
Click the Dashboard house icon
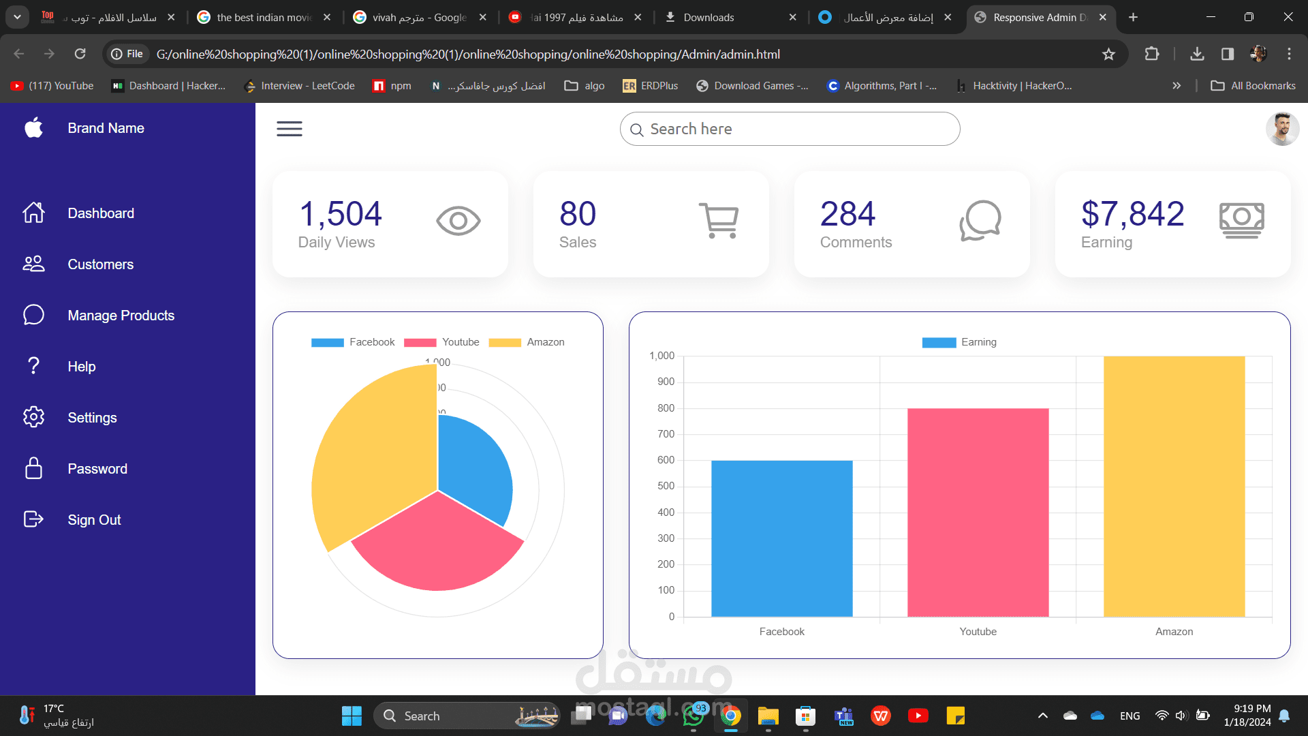pyautogui.click(x=33, y=213)
